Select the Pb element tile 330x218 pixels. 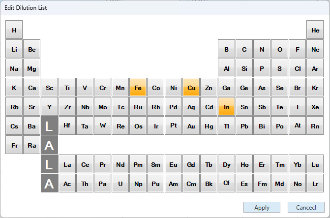(244, 125)
